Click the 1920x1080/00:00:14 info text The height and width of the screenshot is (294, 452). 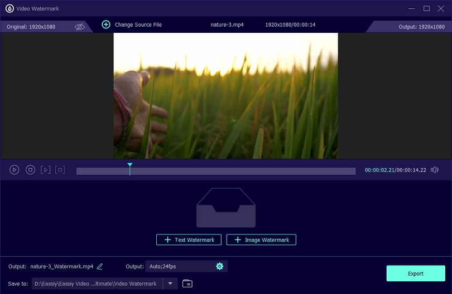[x=290, y=24]
